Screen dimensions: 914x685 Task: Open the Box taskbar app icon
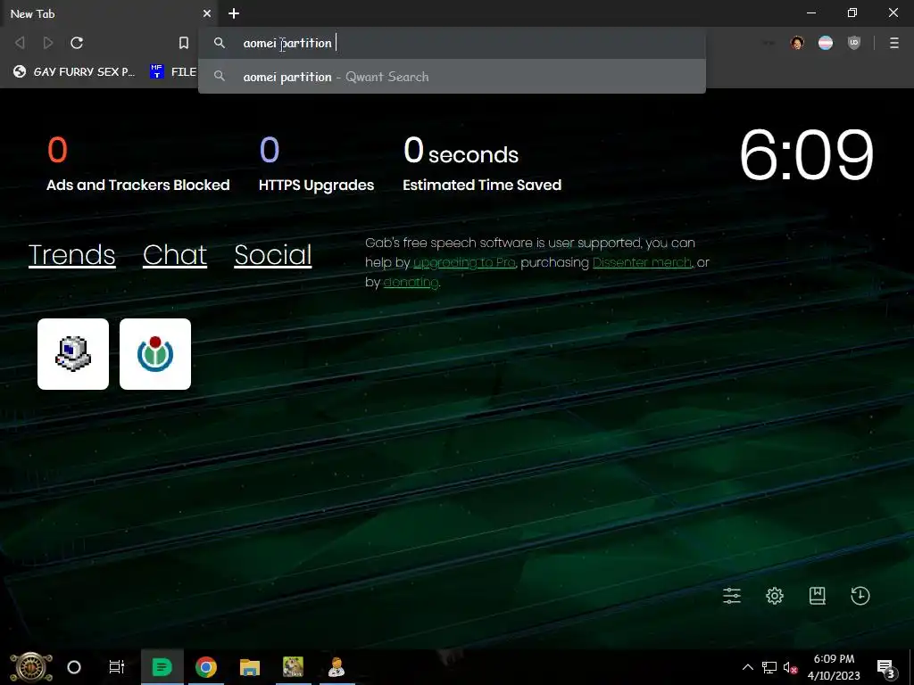[293, 667]
